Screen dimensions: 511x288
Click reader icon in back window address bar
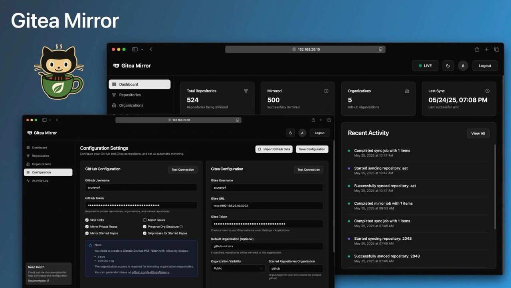(380, 49)
